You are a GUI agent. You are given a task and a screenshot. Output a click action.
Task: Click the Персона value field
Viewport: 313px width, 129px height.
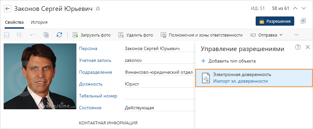tap(159, 48)
